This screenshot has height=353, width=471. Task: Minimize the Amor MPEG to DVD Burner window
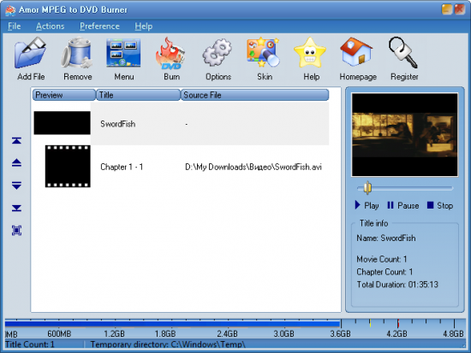click(447, 9)
